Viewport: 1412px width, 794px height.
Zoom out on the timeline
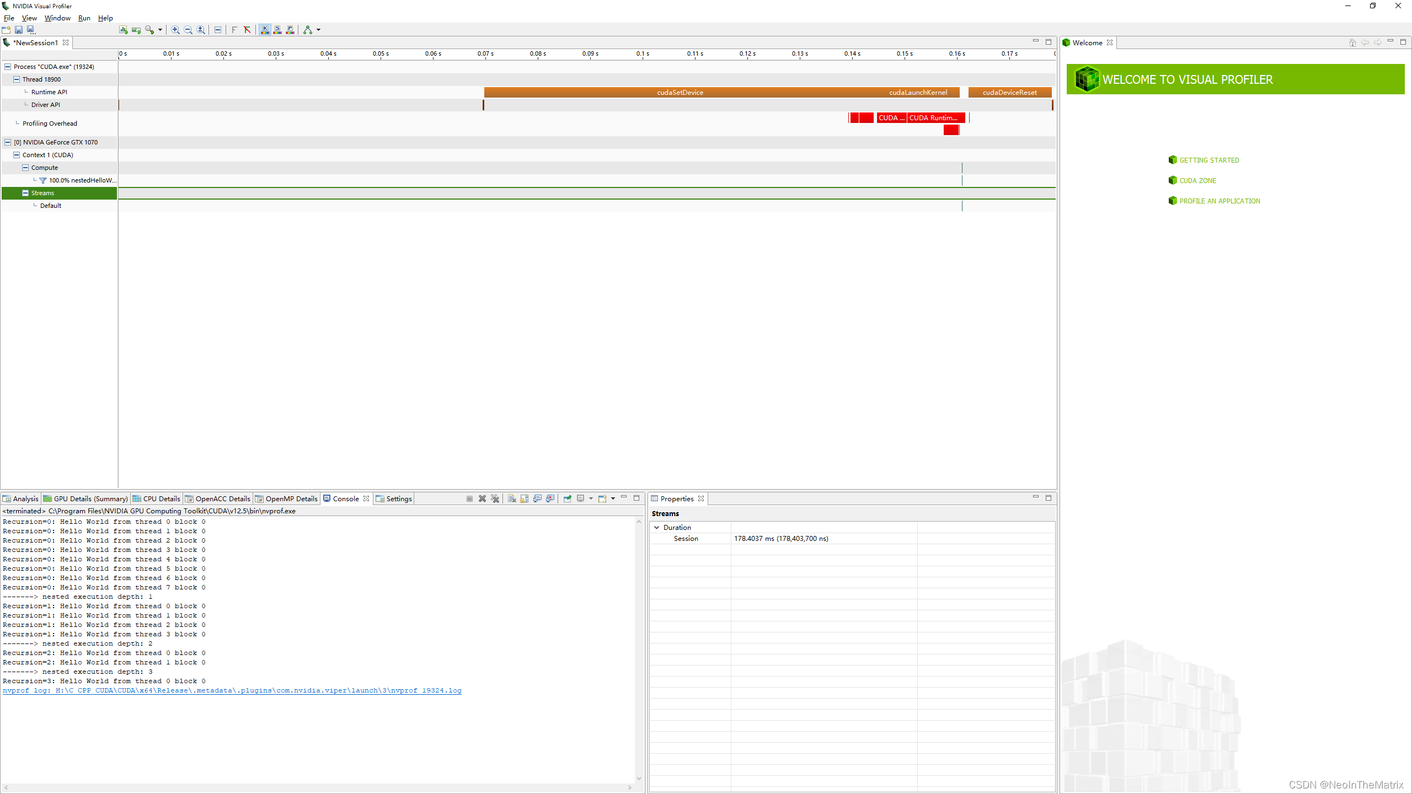(x=188, y=30)
